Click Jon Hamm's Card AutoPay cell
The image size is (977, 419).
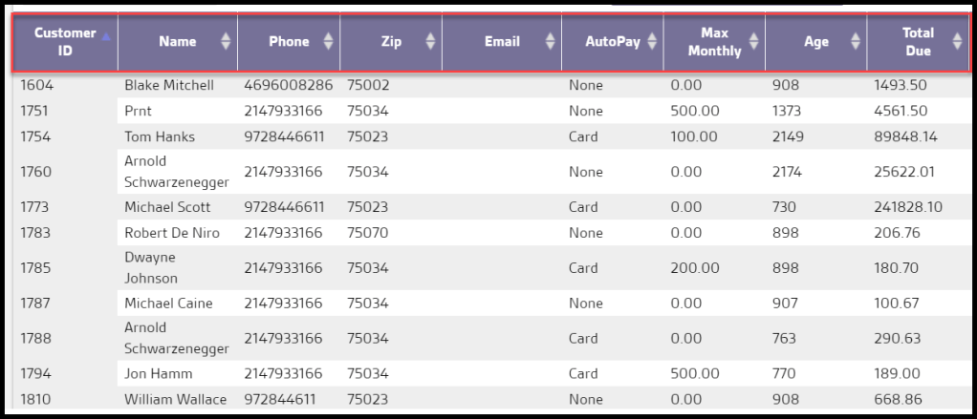[583, 373]
